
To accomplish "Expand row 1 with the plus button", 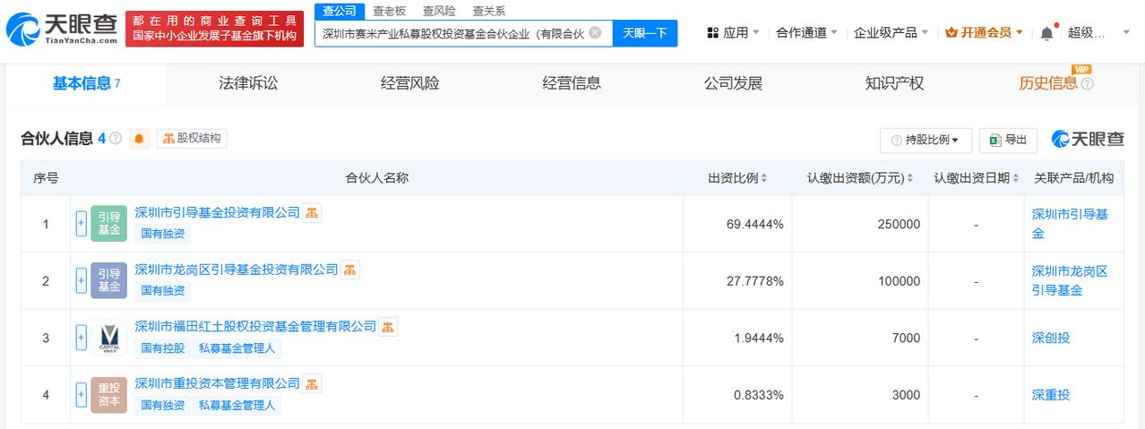I will [x=81, y=224].
